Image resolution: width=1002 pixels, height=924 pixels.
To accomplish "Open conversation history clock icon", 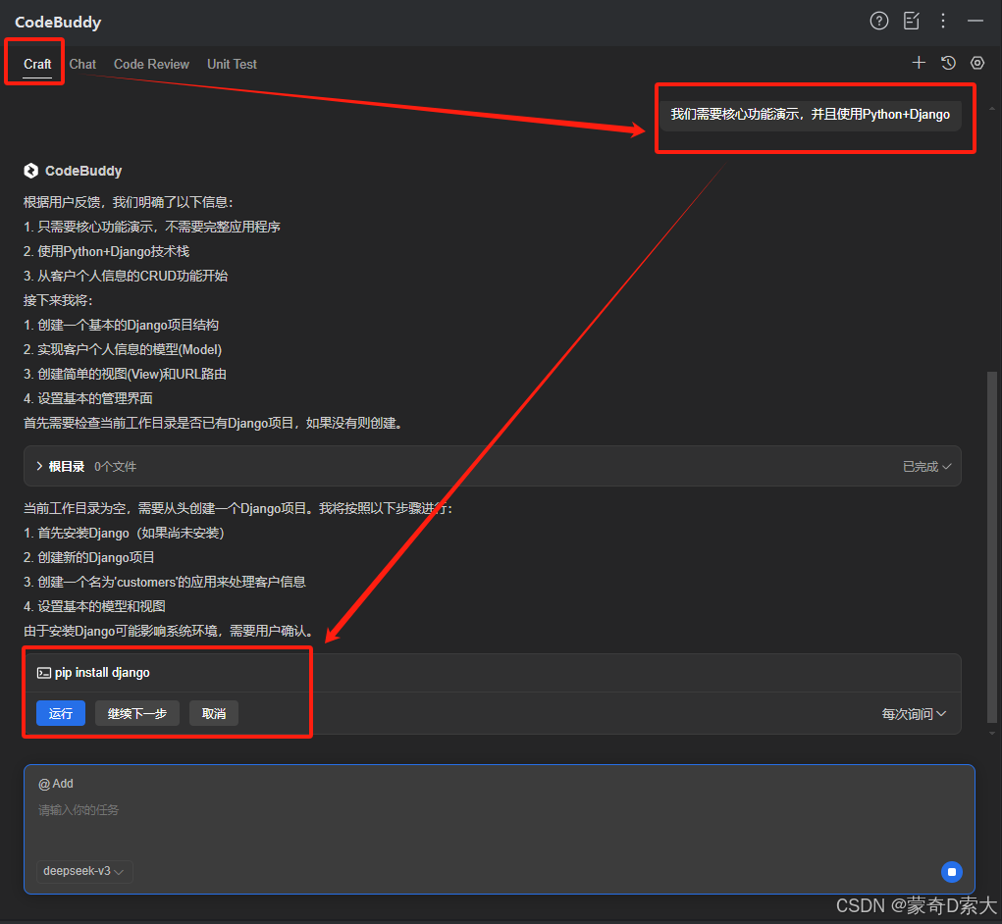I will click(948, 63).
